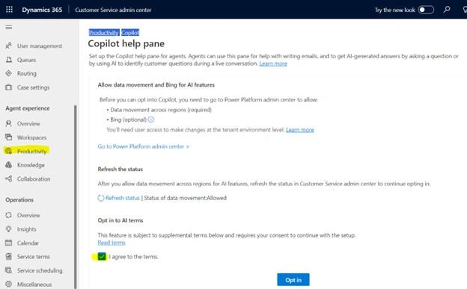Click the Case settings icon
Image resolution: width=467 pixels, height=289 pixels.
9,87
